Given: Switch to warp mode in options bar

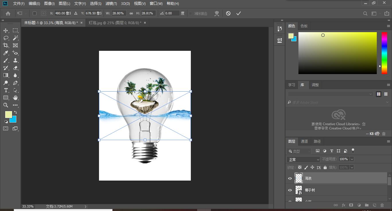Looking at the screenshot, I should tap(217, 13).
